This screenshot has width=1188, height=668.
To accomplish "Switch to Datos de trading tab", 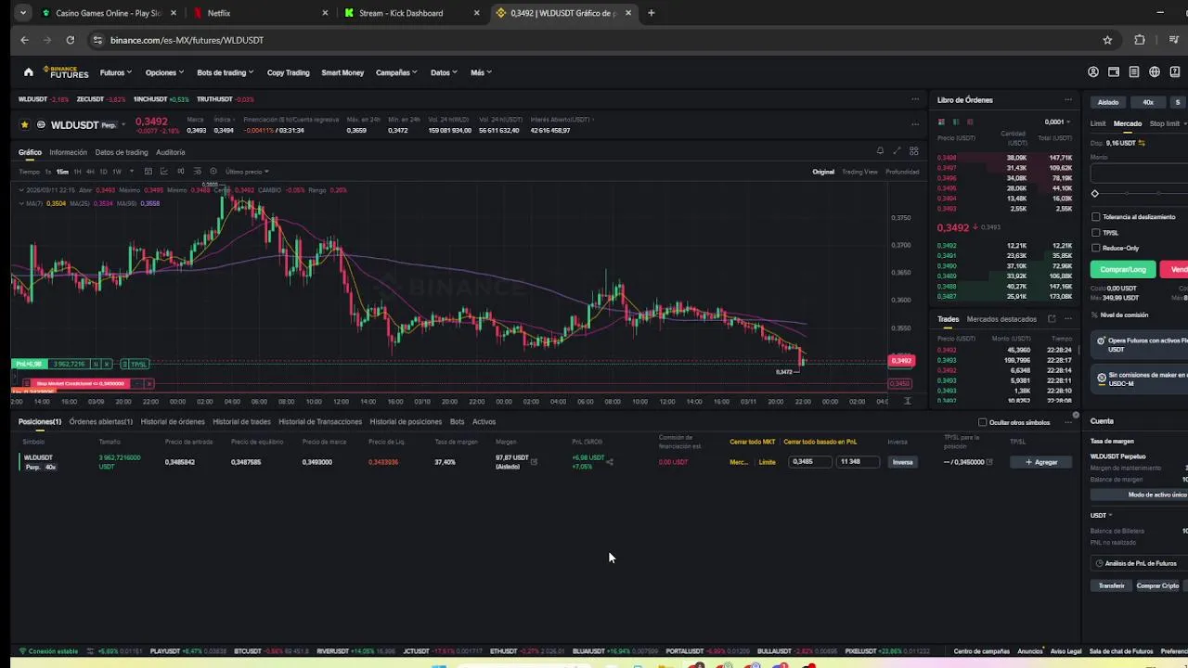I will (x=121, y=152).
